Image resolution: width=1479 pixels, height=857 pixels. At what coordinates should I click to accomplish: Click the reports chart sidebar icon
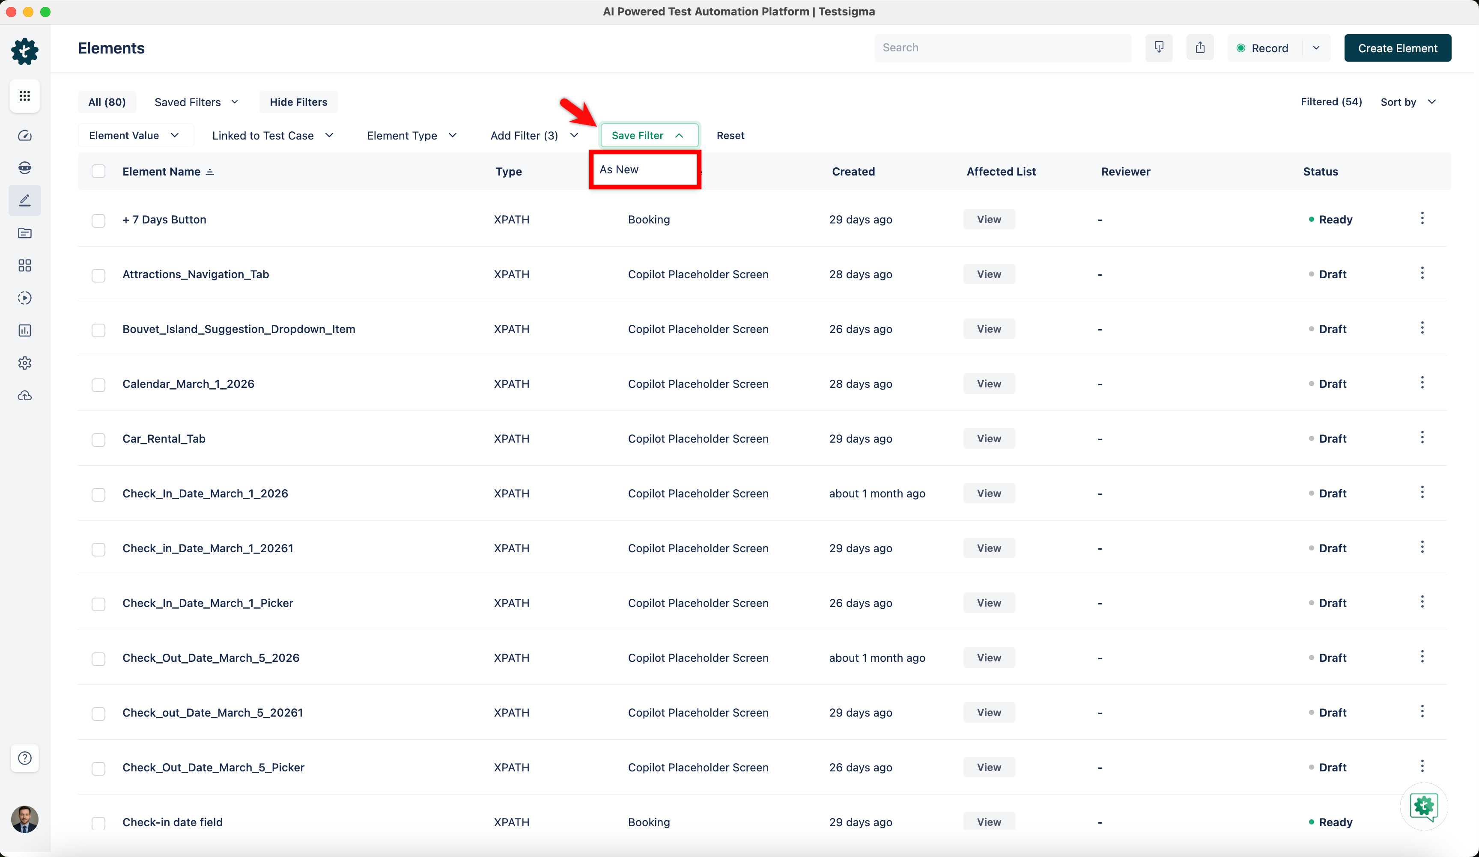(25, 330)
